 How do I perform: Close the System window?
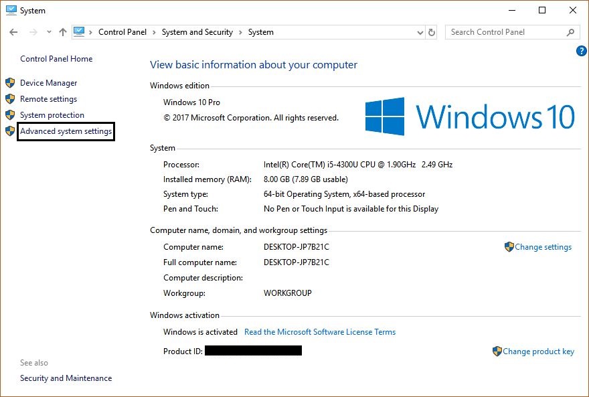pos(573,10)
